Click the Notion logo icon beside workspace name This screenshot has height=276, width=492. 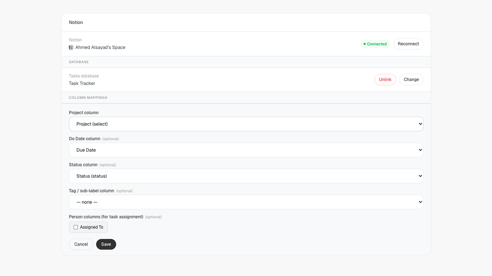[x=71, y=48]
